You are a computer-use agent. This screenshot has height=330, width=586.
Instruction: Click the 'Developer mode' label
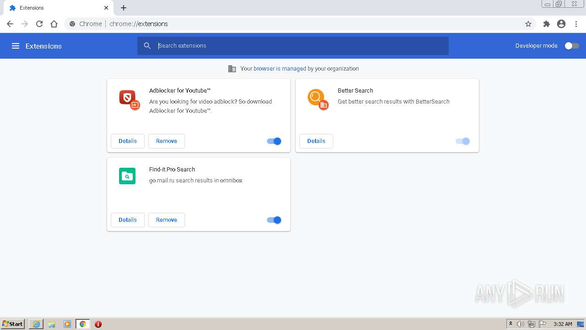[537, 46]
